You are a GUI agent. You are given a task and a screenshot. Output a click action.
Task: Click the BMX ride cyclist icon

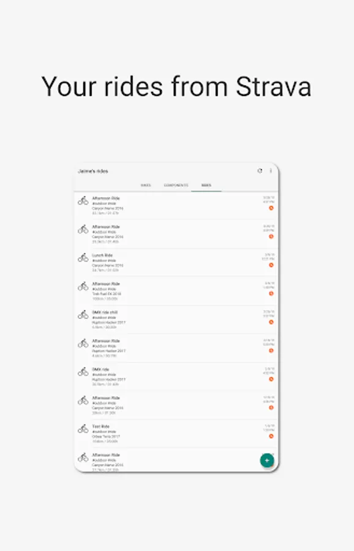pos(83,372)
